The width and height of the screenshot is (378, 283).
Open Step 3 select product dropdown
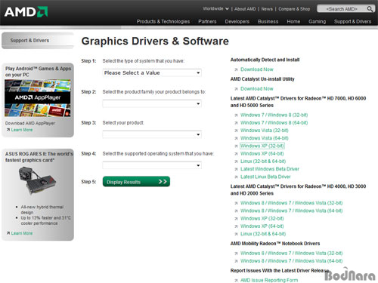(x=152, y=134)
